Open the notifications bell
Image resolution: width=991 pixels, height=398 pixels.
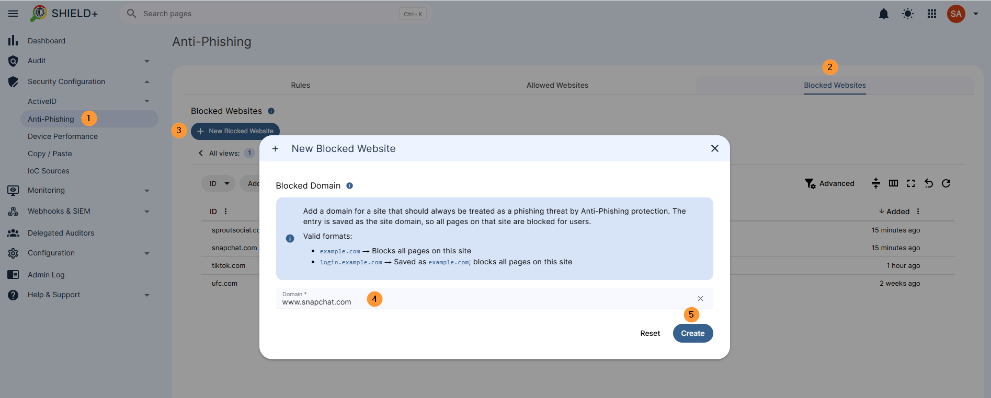point(884,14)
